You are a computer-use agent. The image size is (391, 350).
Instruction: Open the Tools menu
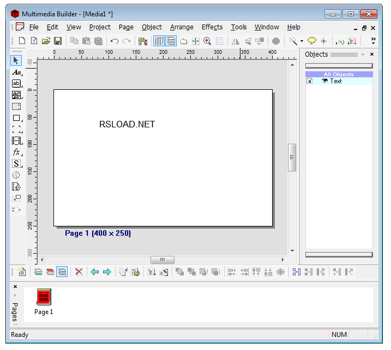point(239,27)
